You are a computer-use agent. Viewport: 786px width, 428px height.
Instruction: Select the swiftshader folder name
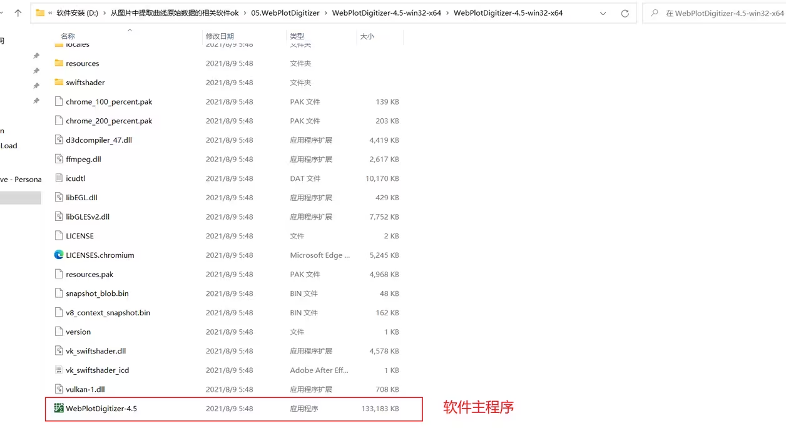pos(85,83)
